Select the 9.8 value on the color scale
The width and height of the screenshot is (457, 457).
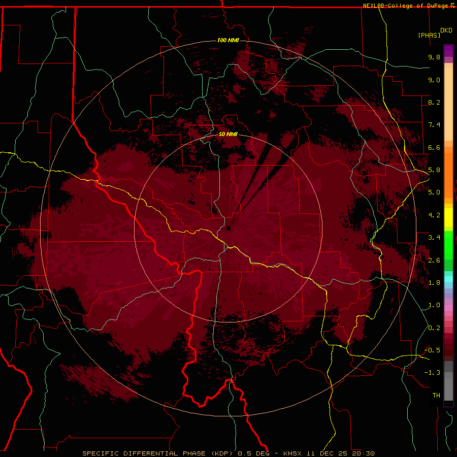point(434,57)
